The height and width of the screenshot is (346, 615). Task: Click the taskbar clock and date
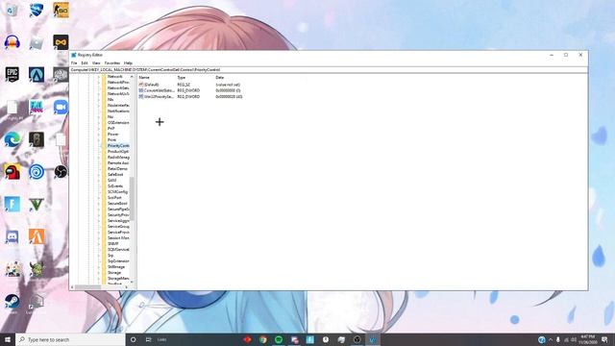(x=587, y=339)
